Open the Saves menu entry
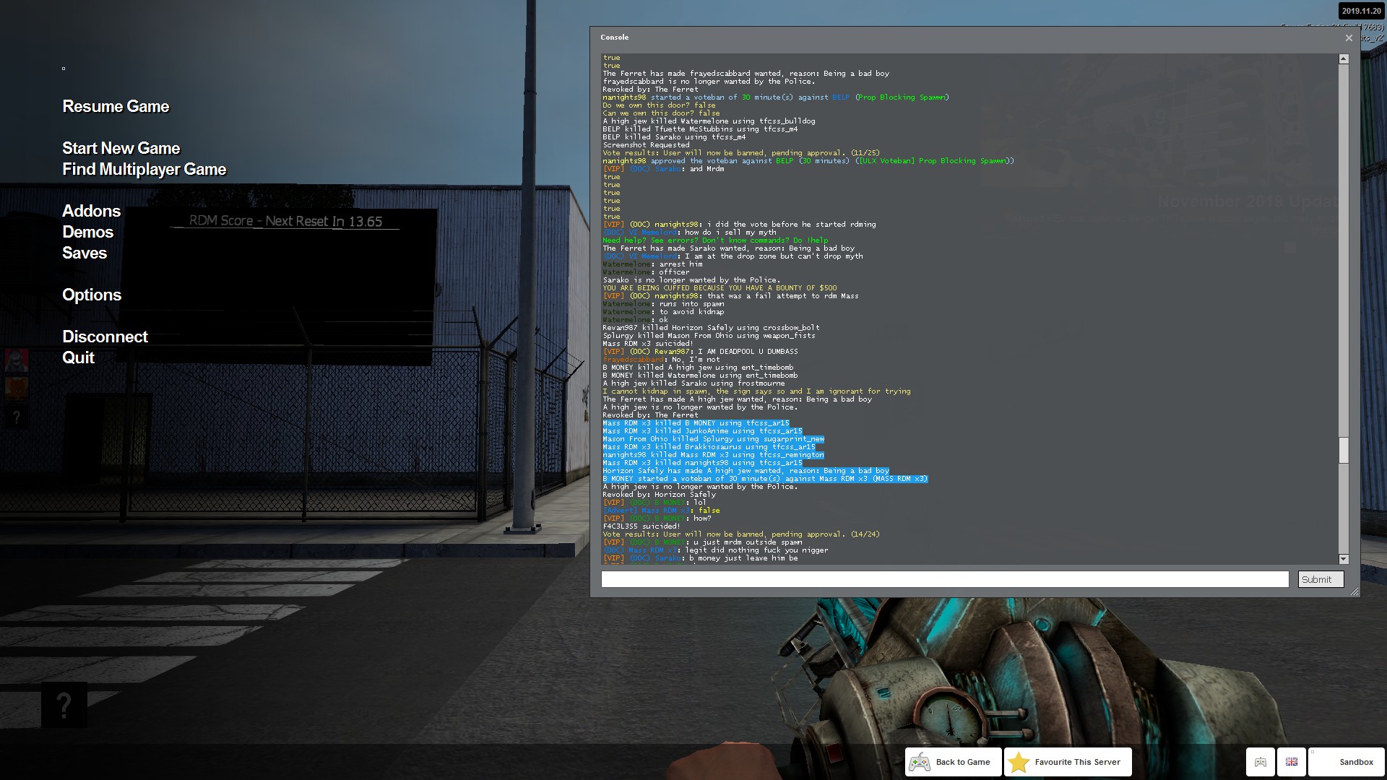The height and width of the screenshot is (780, 1387). pyautogui.click(x=85, y=253)
